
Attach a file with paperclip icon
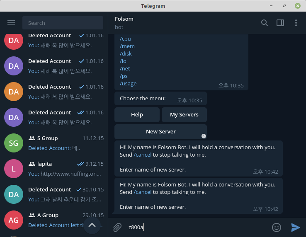coord(117,227)
